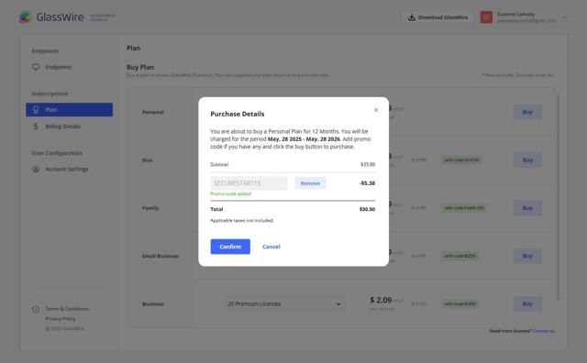
Task: Cancel the purchase dialog
Action: pos(271,247)
